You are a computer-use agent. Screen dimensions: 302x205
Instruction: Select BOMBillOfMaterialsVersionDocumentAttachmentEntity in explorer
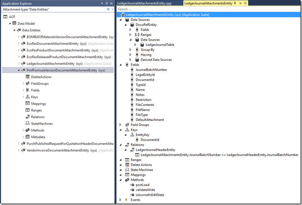pos(67,37)
